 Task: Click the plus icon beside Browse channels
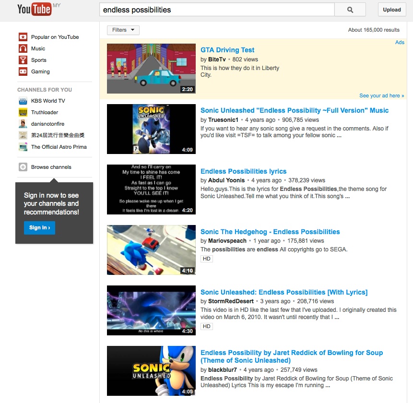coord(23,167)
